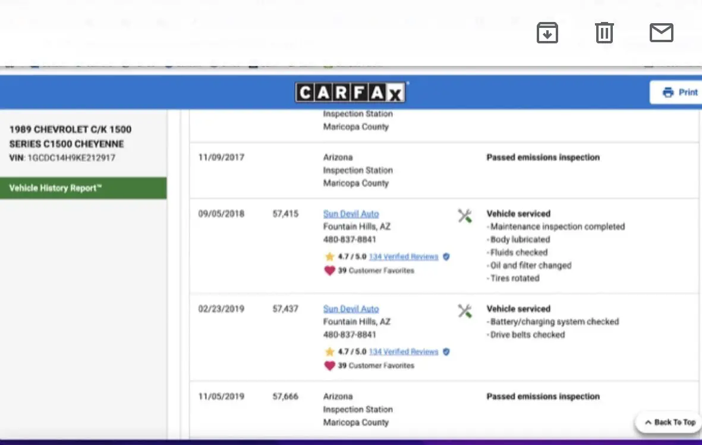Open 134 Verified Reviews in 09/05/2018 entry

[403, 257]
